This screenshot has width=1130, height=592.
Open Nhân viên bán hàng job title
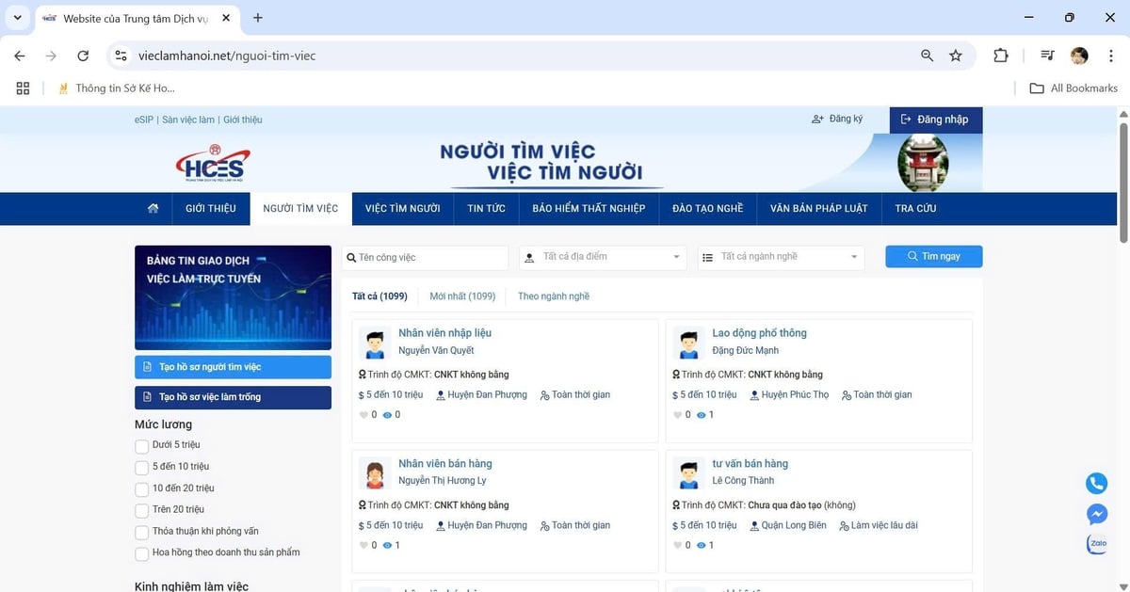point(445,464)
